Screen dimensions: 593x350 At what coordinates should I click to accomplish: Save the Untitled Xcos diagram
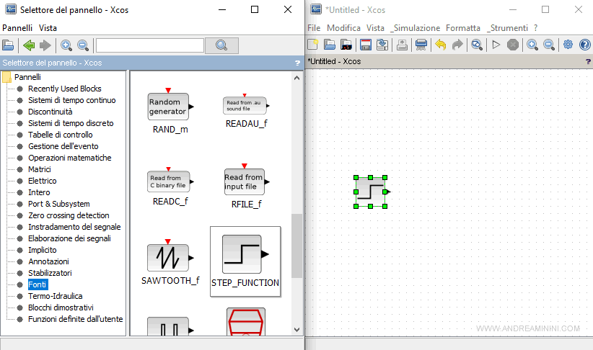click(x=365, y=45)
